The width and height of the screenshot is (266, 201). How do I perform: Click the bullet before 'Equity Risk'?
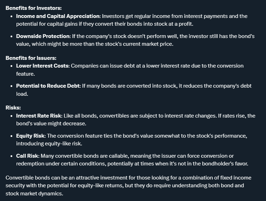point(11,136)
